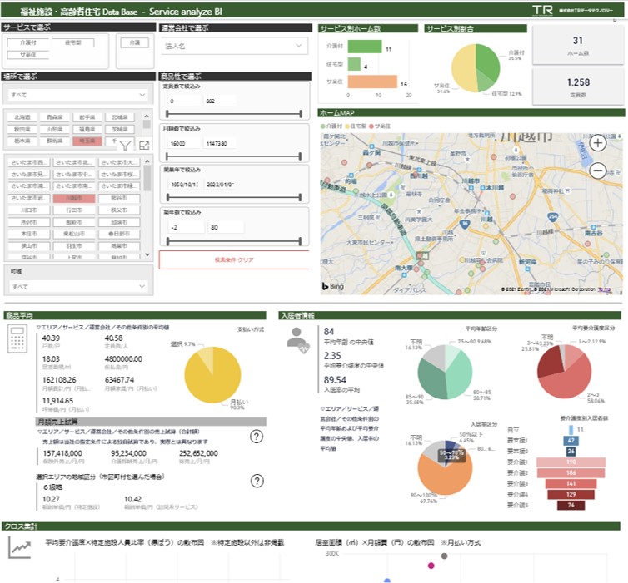The width and height of the screenshot is (628, 583).
Task: Select 北海道 in the prefecture list
Action: point(22,117)
